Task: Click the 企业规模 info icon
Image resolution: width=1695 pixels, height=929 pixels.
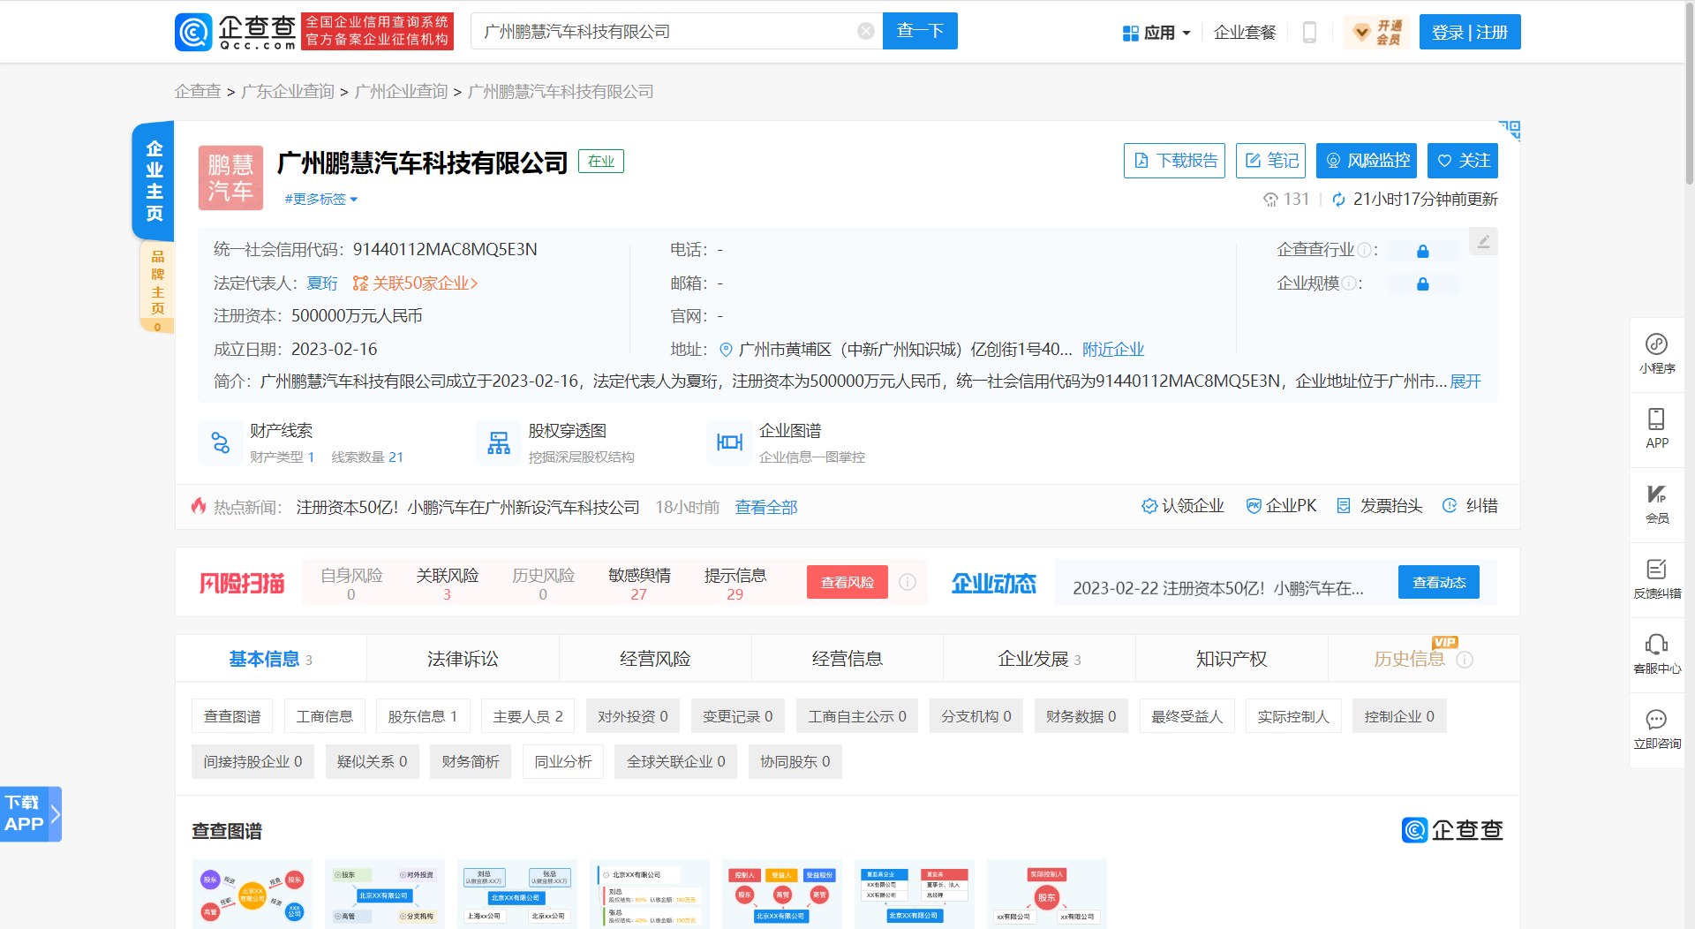Action: (x=1349, y=283)
